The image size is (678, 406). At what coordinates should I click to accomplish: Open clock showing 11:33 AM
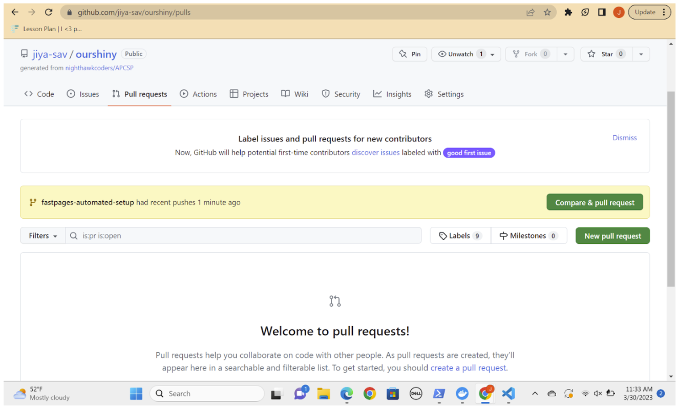tap(638, 393)
